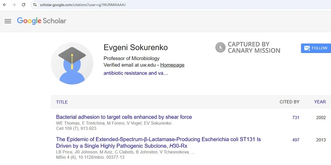
Task: Click the browser forward arrow
Action: coord(14,5)
